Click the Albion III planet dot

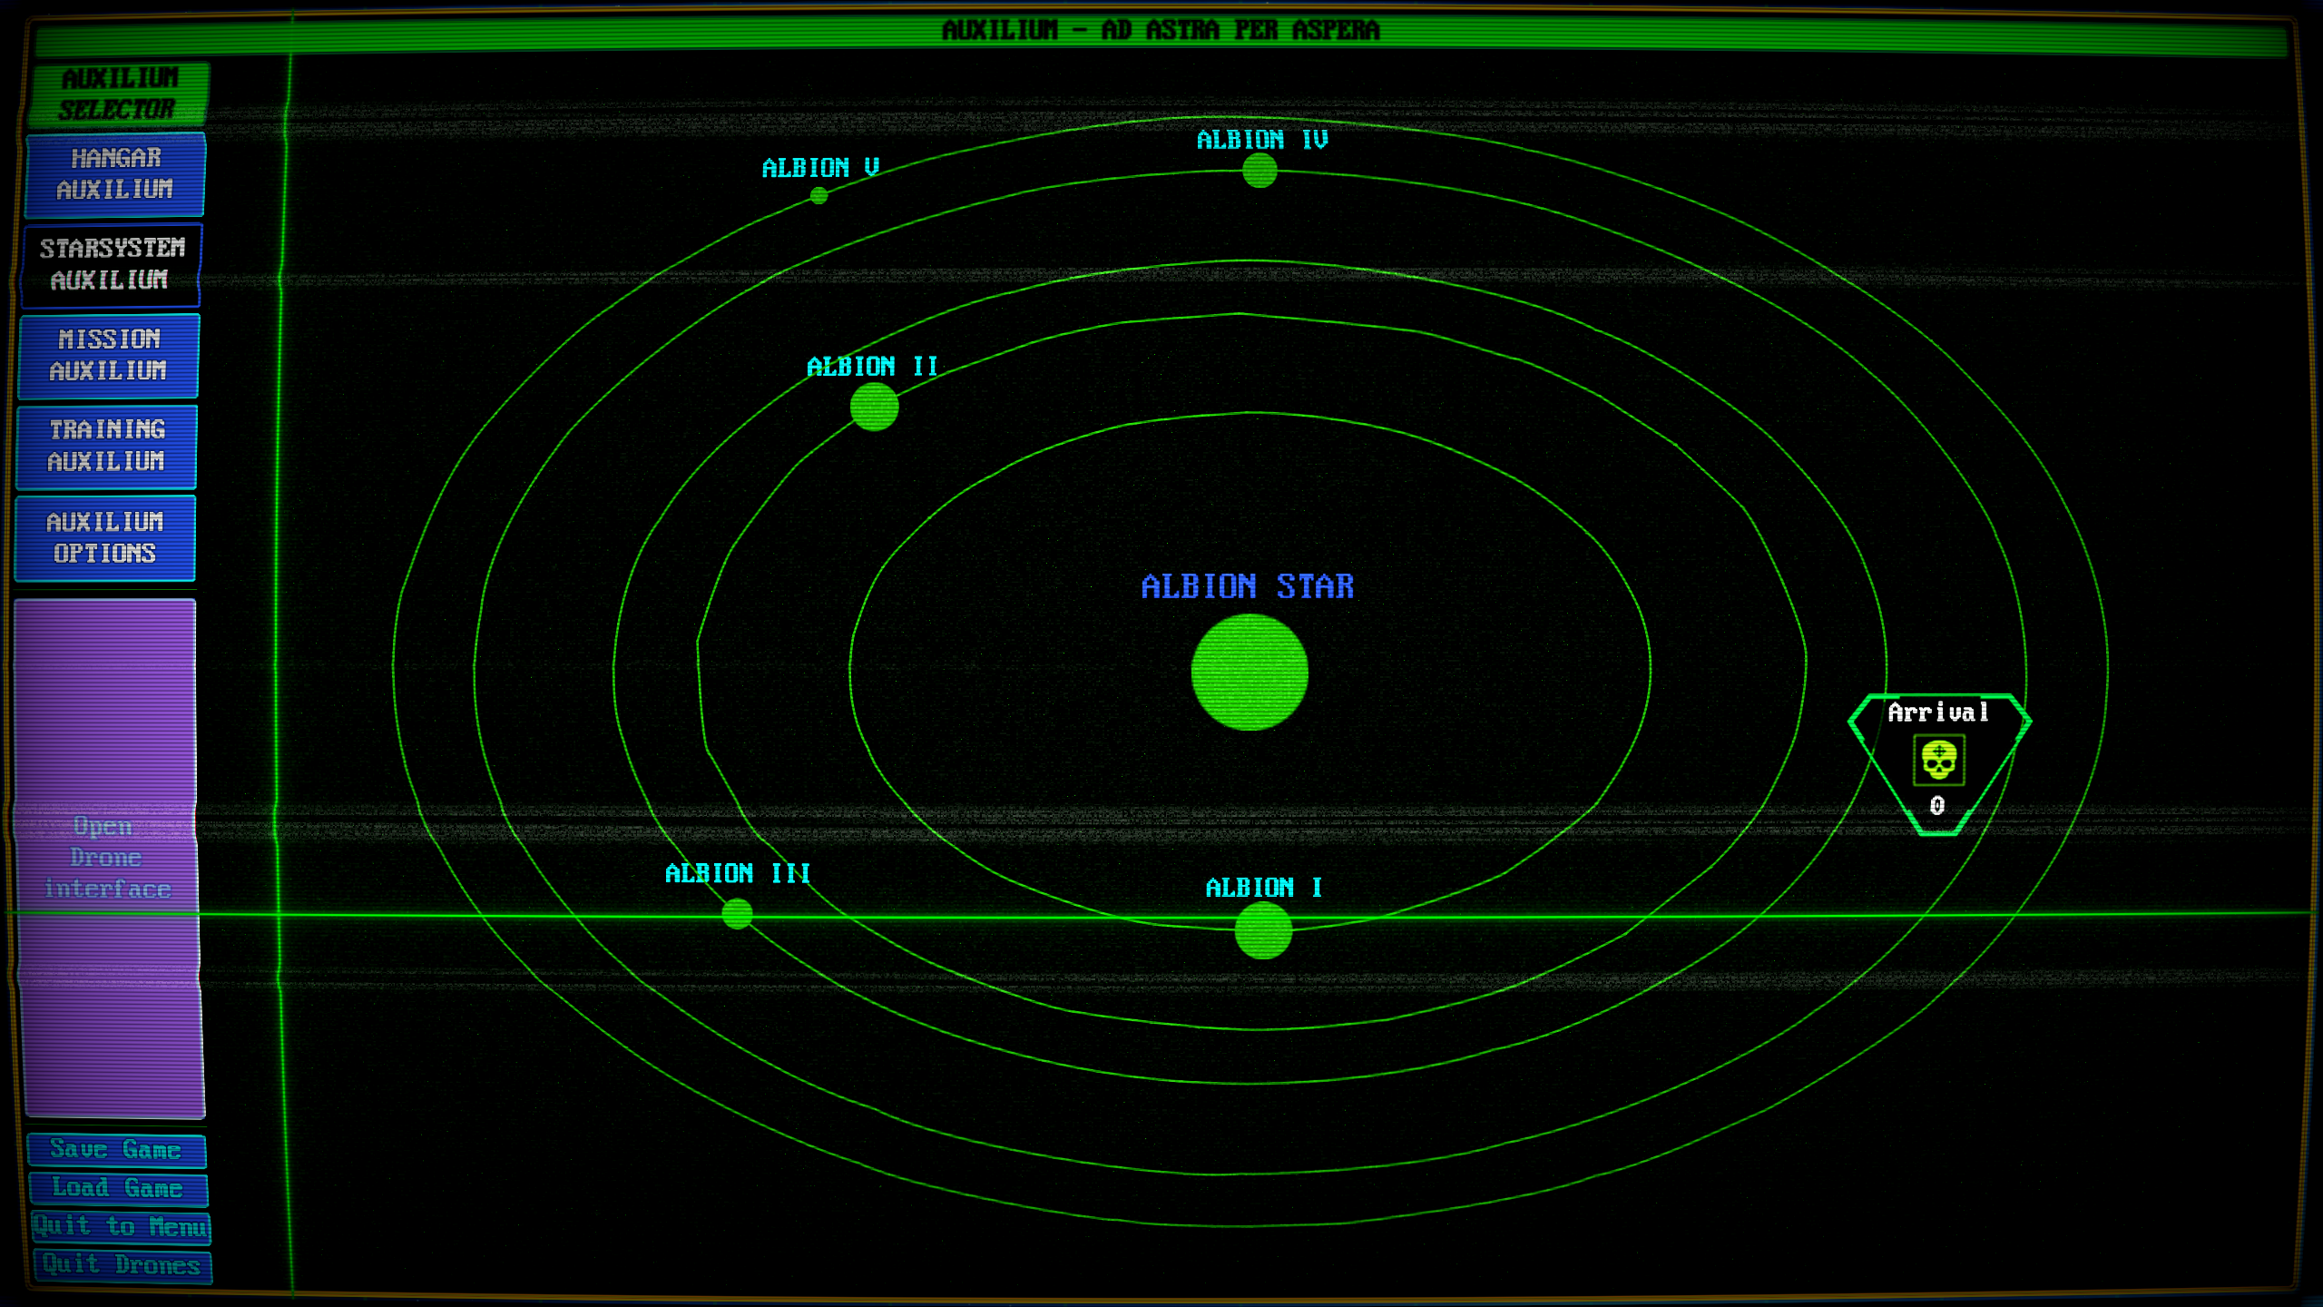click(737, 913)
